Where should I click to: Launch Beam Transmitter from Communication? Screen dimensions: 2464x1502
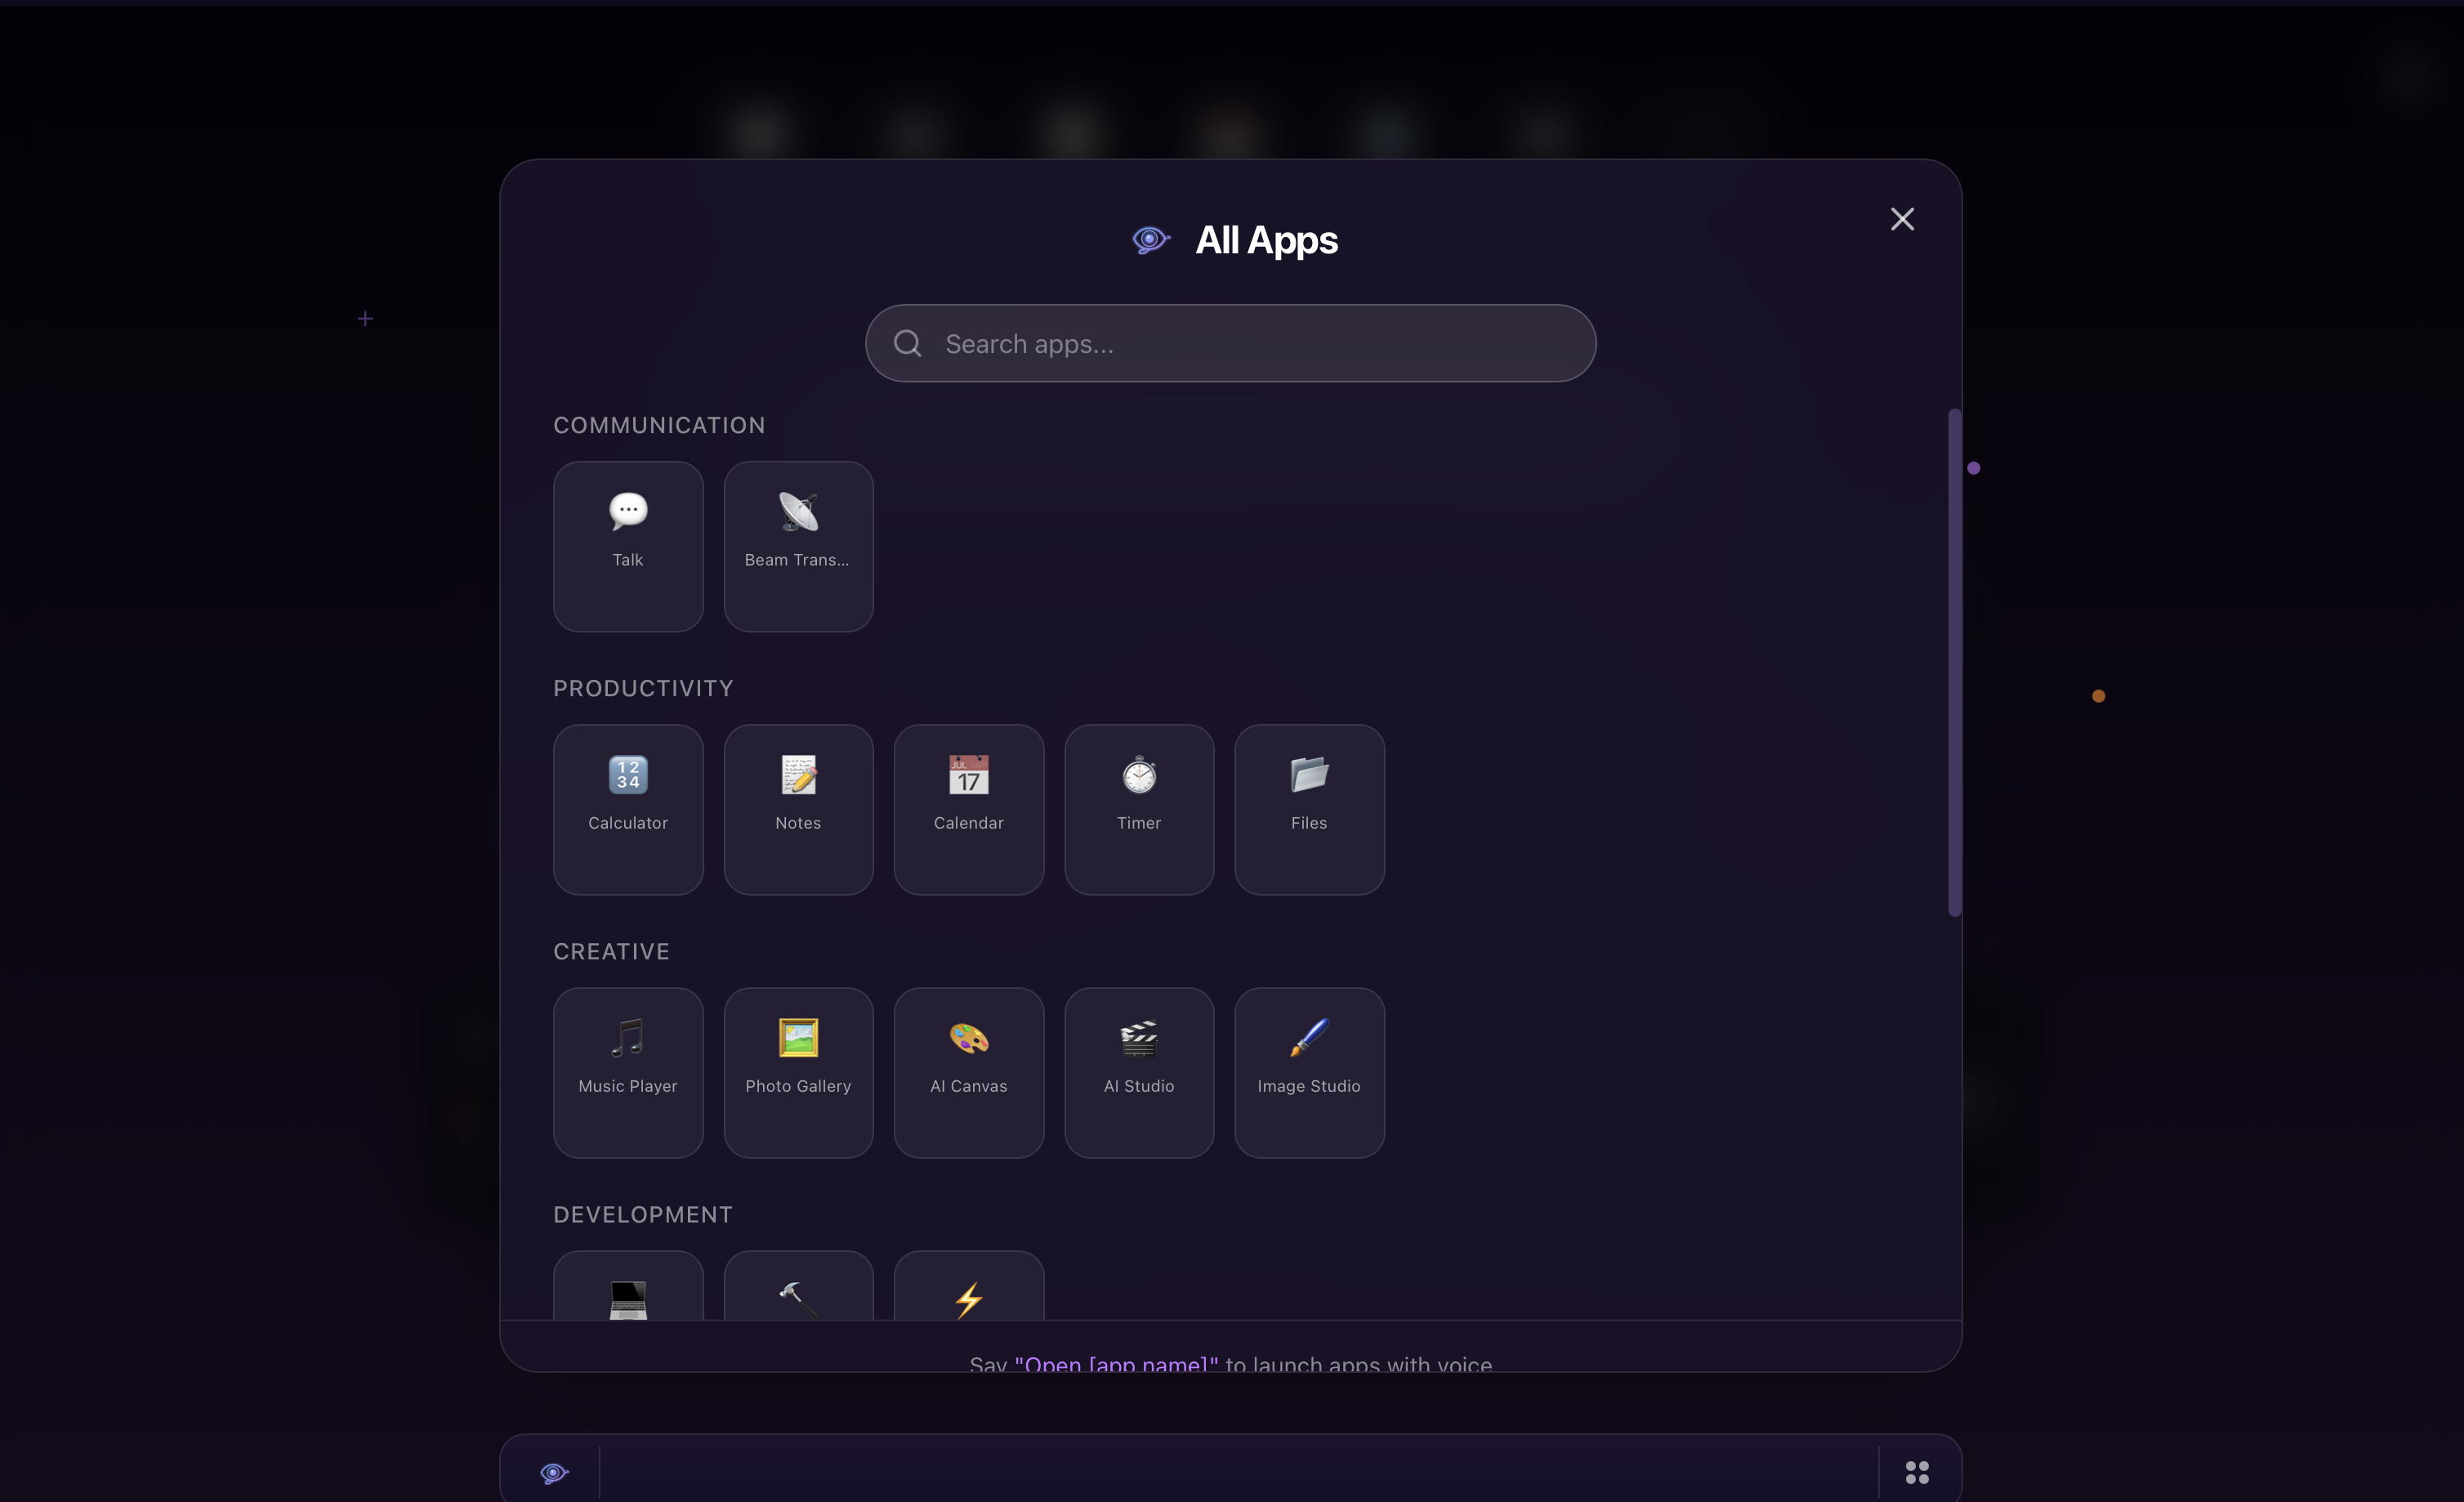(x=798, y=546)
